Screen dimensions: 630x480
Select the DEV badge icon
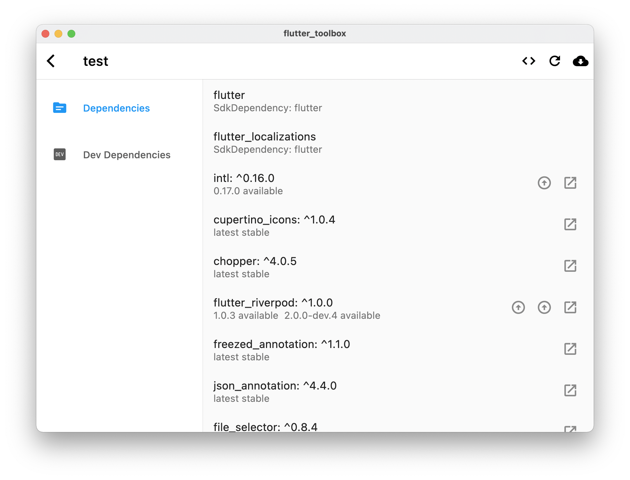(60, 154)
